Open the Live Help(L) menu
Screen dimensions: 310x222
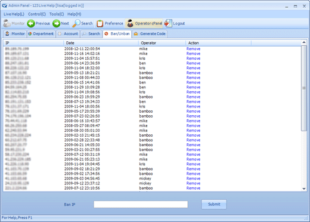pos(14,14)
